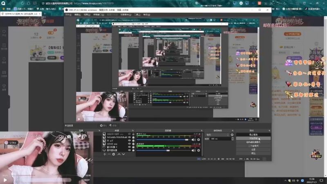327x184 pixels.
Task: Open the OBS 帮助 (Help) menu
Action: coord(147,15)
